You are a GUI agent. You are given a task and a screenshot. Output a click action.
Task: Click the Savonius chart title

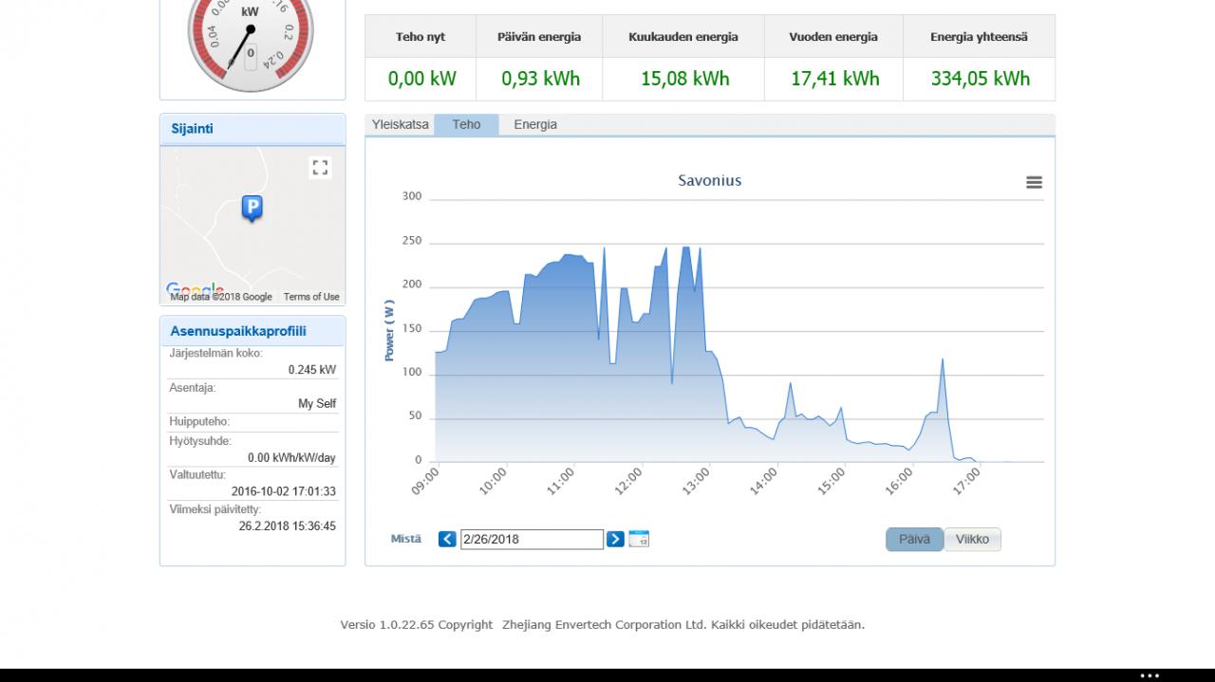coord(710,180)
